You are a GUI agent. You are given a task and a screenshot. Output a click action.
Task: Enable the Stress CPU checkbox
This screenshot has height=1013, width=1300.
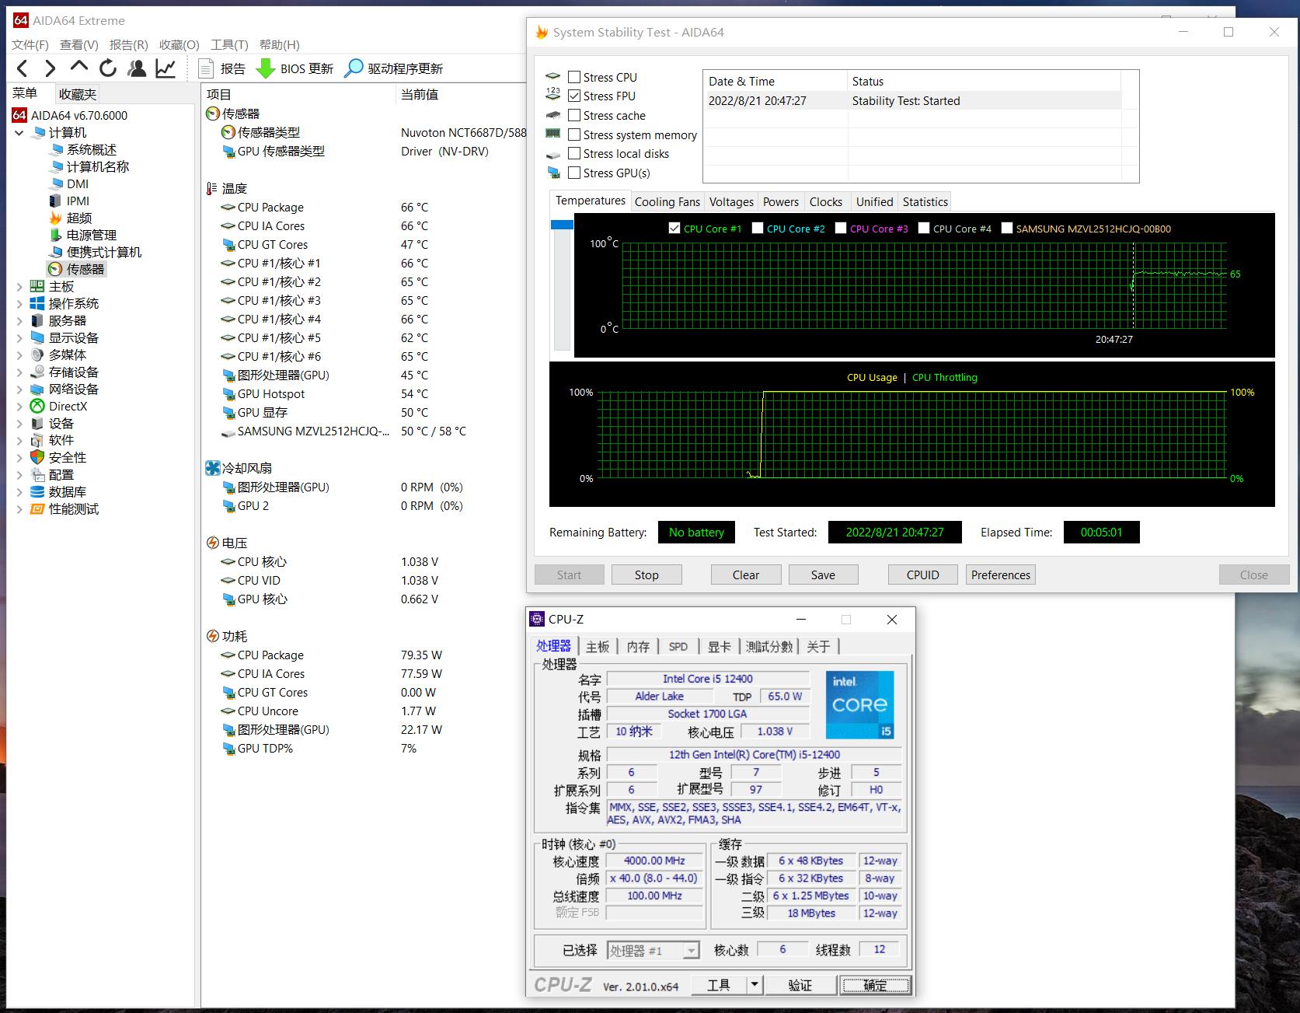pos(574,77)
